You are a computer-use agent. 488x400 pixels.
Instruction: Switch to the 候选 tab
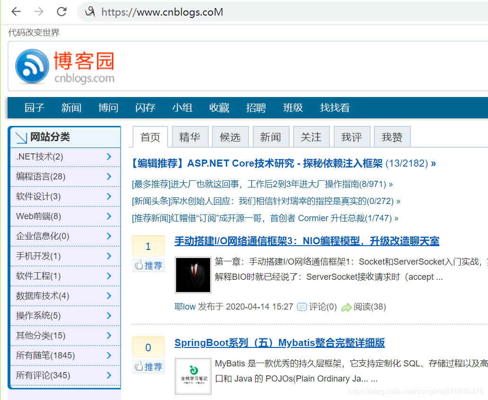(231, 137)
